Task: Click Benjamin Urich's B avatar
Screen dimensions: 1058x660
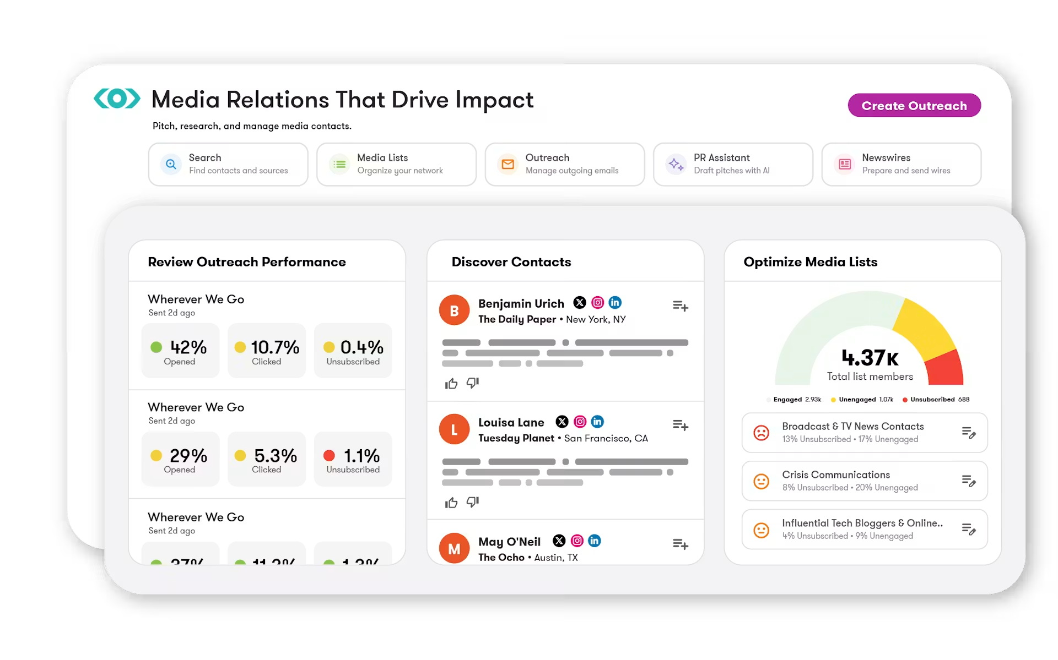Action: pos(454,310)
